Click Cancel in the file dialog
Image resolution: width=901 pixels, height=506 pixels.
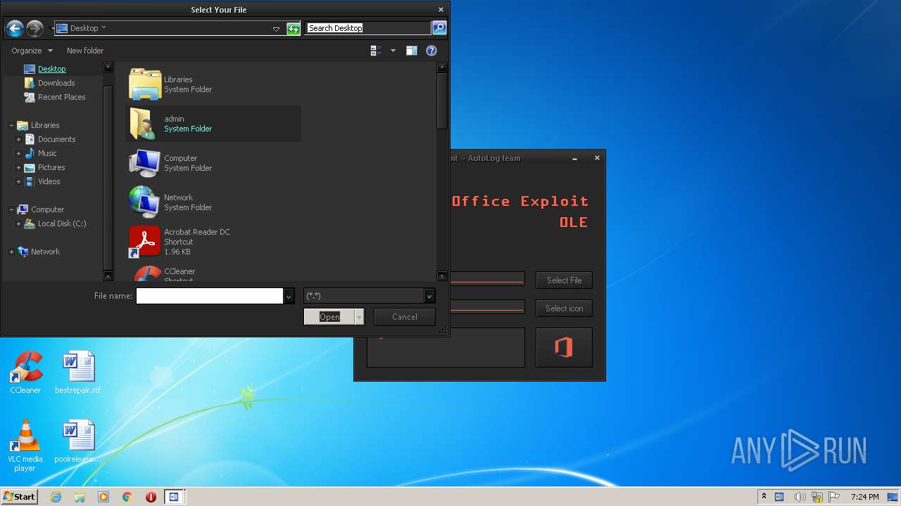(405, 317)
